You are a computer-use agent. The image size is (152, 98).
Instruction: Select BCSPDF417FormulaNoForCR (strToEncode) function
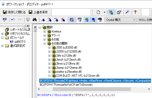pyautogui.click(x=66, y=85)
